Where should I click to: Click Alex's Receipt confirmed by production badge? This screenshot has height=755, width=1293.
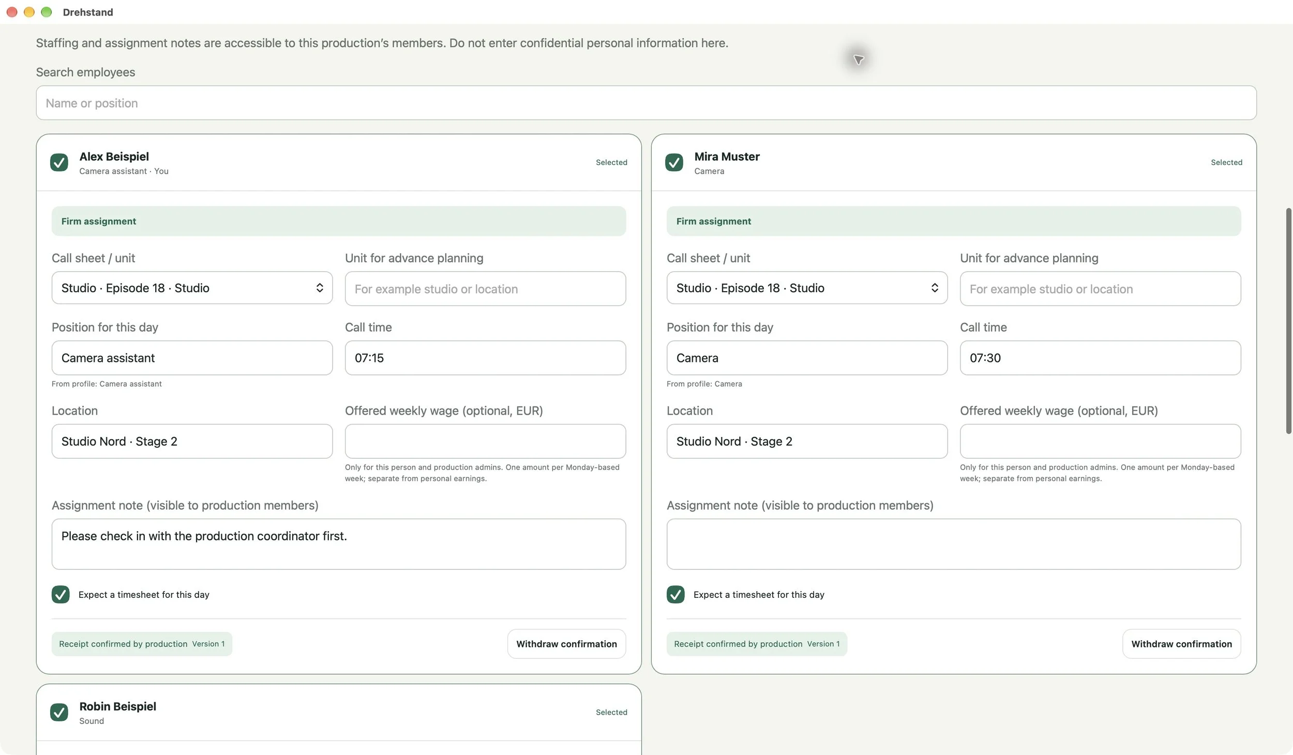click(x=142, y=644)
